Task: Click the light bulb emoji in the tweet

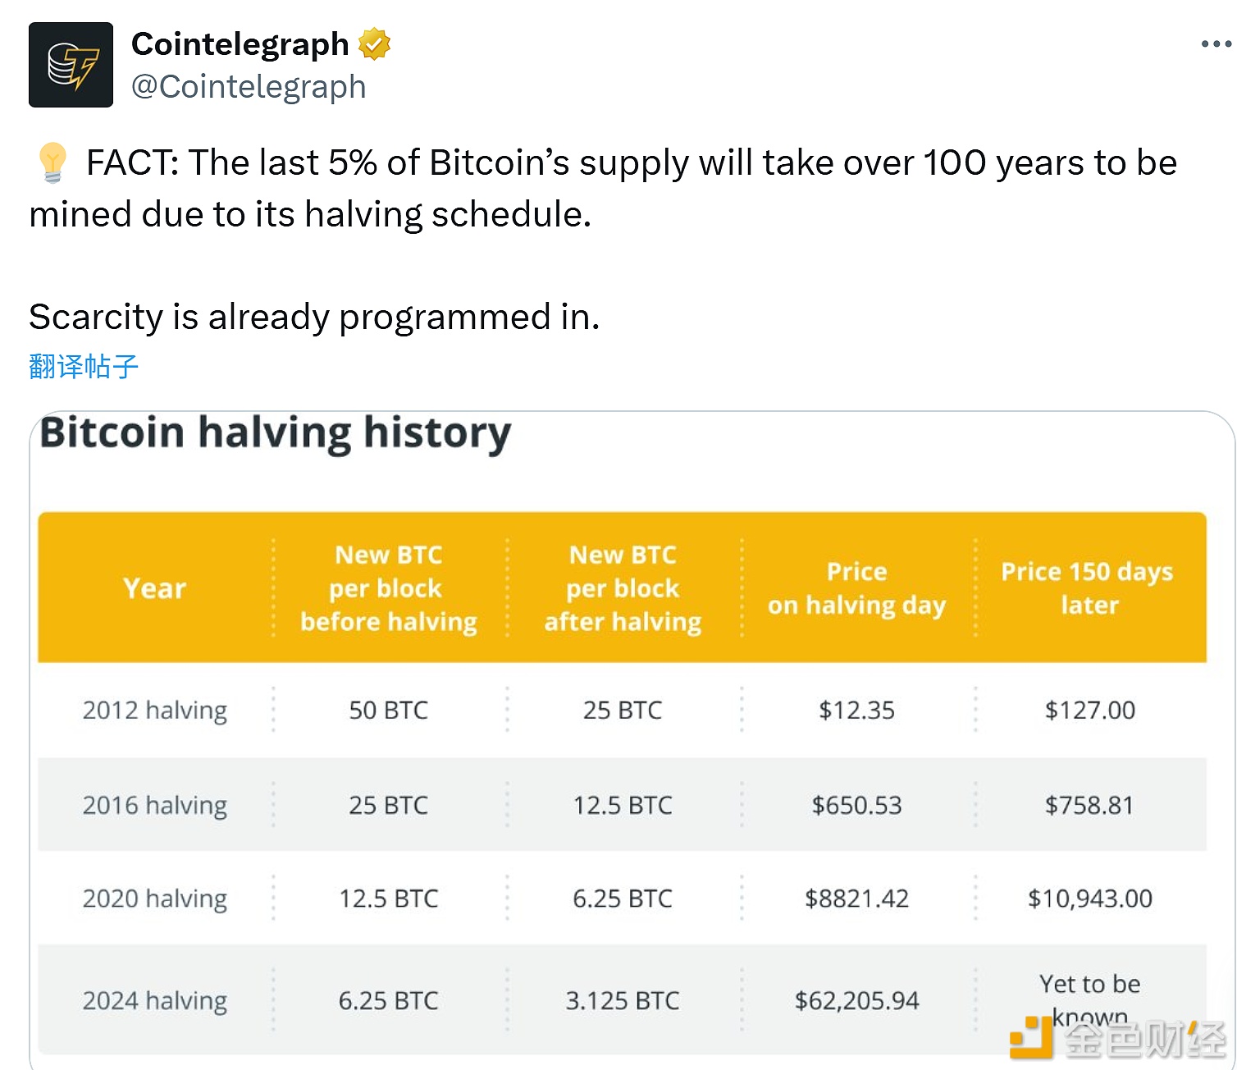Action: pos(51,163)
